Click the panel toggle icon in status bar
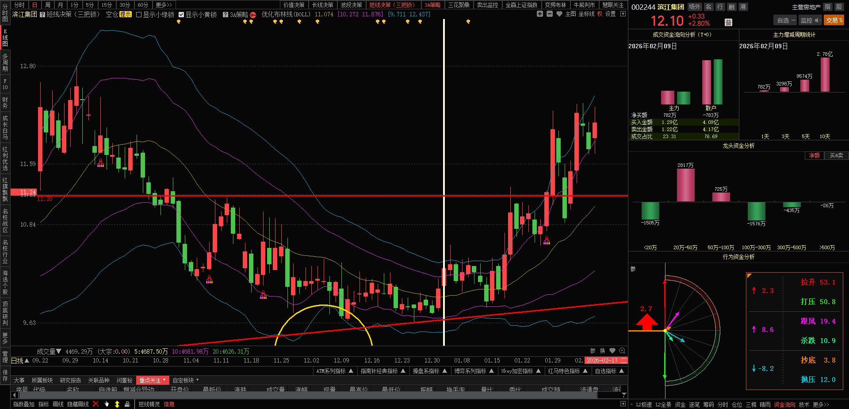 (x=623, y=404)
